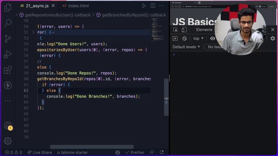Switch to the index.html tab
Screen dimensions: 278x156
76,6
